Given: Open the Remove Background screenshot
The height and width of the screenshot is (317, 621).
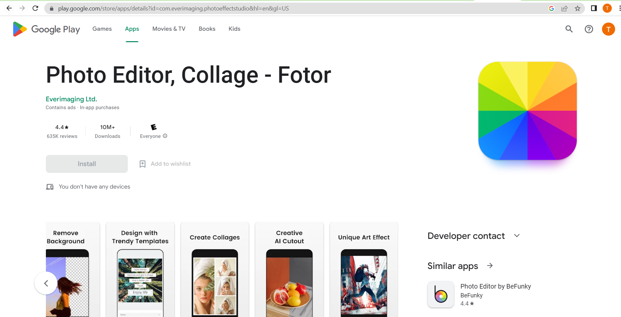Looking at the screenshot, I should tap(73, 270).
